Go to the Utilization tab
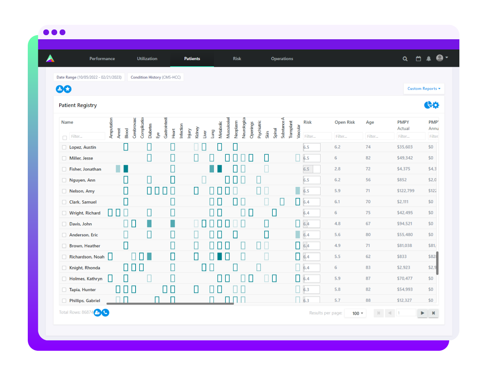This screenshot has height=375, width=490. [147, 58]
